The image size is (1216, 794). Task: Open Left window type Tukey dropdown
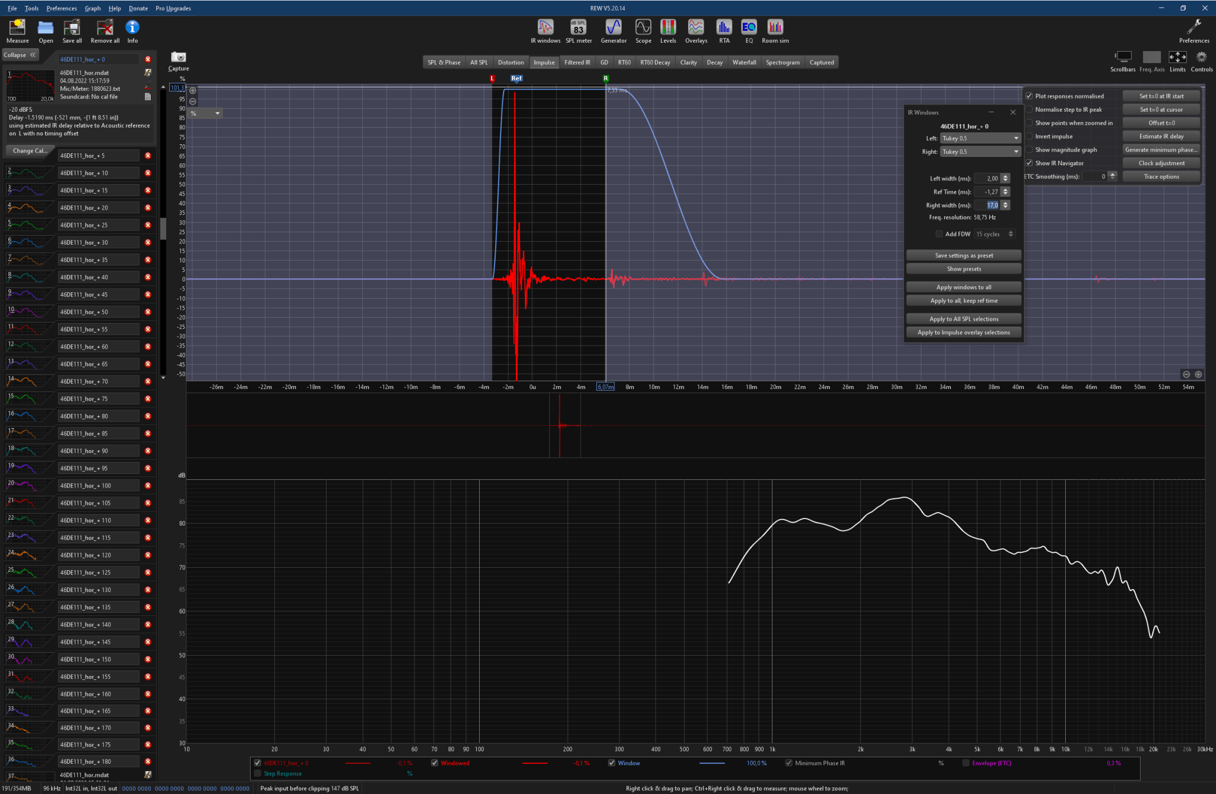coord(980,138)
